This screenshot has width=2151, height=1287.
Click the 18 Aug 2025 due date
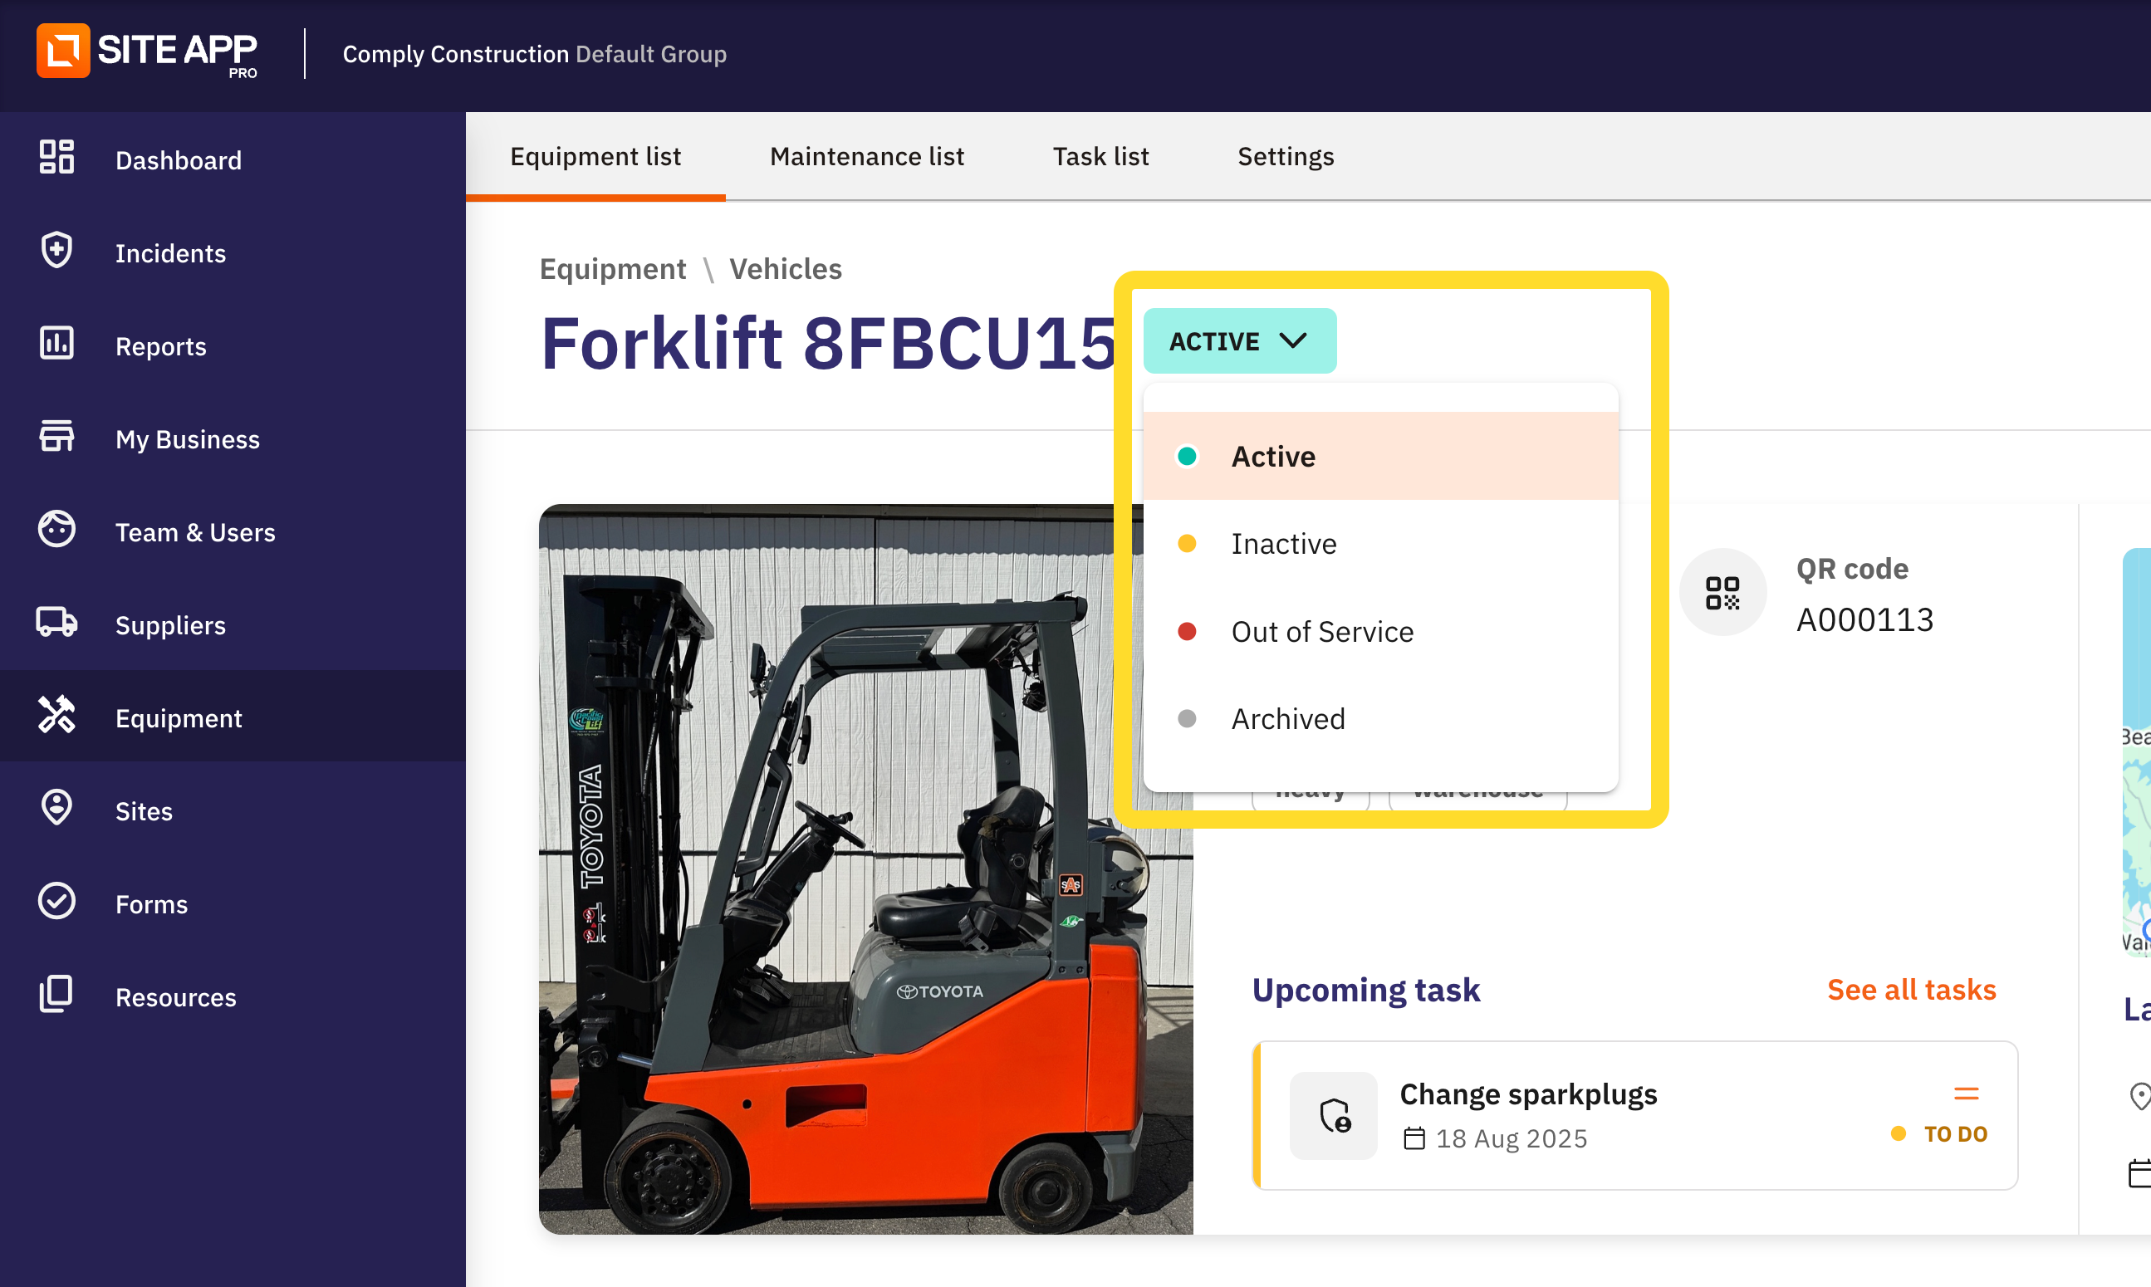point(1511,1138)
